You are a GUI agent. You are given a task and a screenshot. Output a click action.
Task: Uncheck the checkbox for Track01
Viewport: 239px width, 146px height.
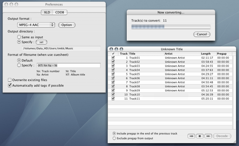113,58
